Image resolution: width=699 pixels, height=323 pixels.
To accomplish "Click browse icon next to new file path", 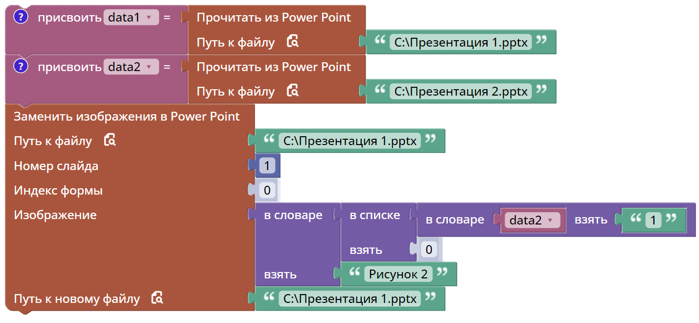I will (x=158, y=298).
